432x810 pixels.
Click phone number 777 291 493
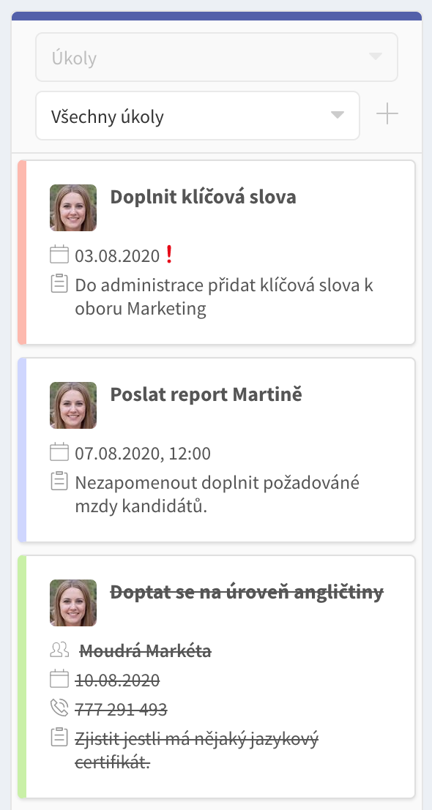tap(121, 709)
